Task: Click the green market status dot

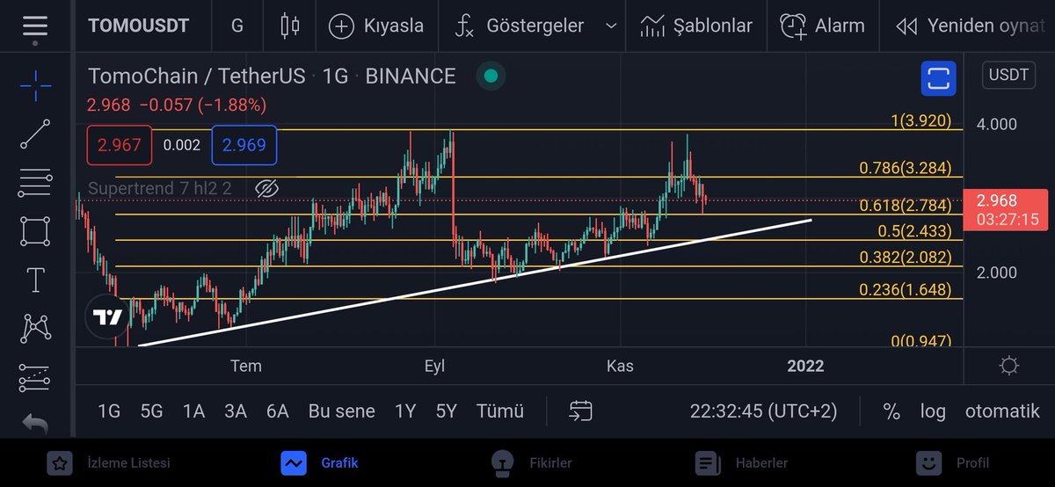Action: tap(491, 76)
